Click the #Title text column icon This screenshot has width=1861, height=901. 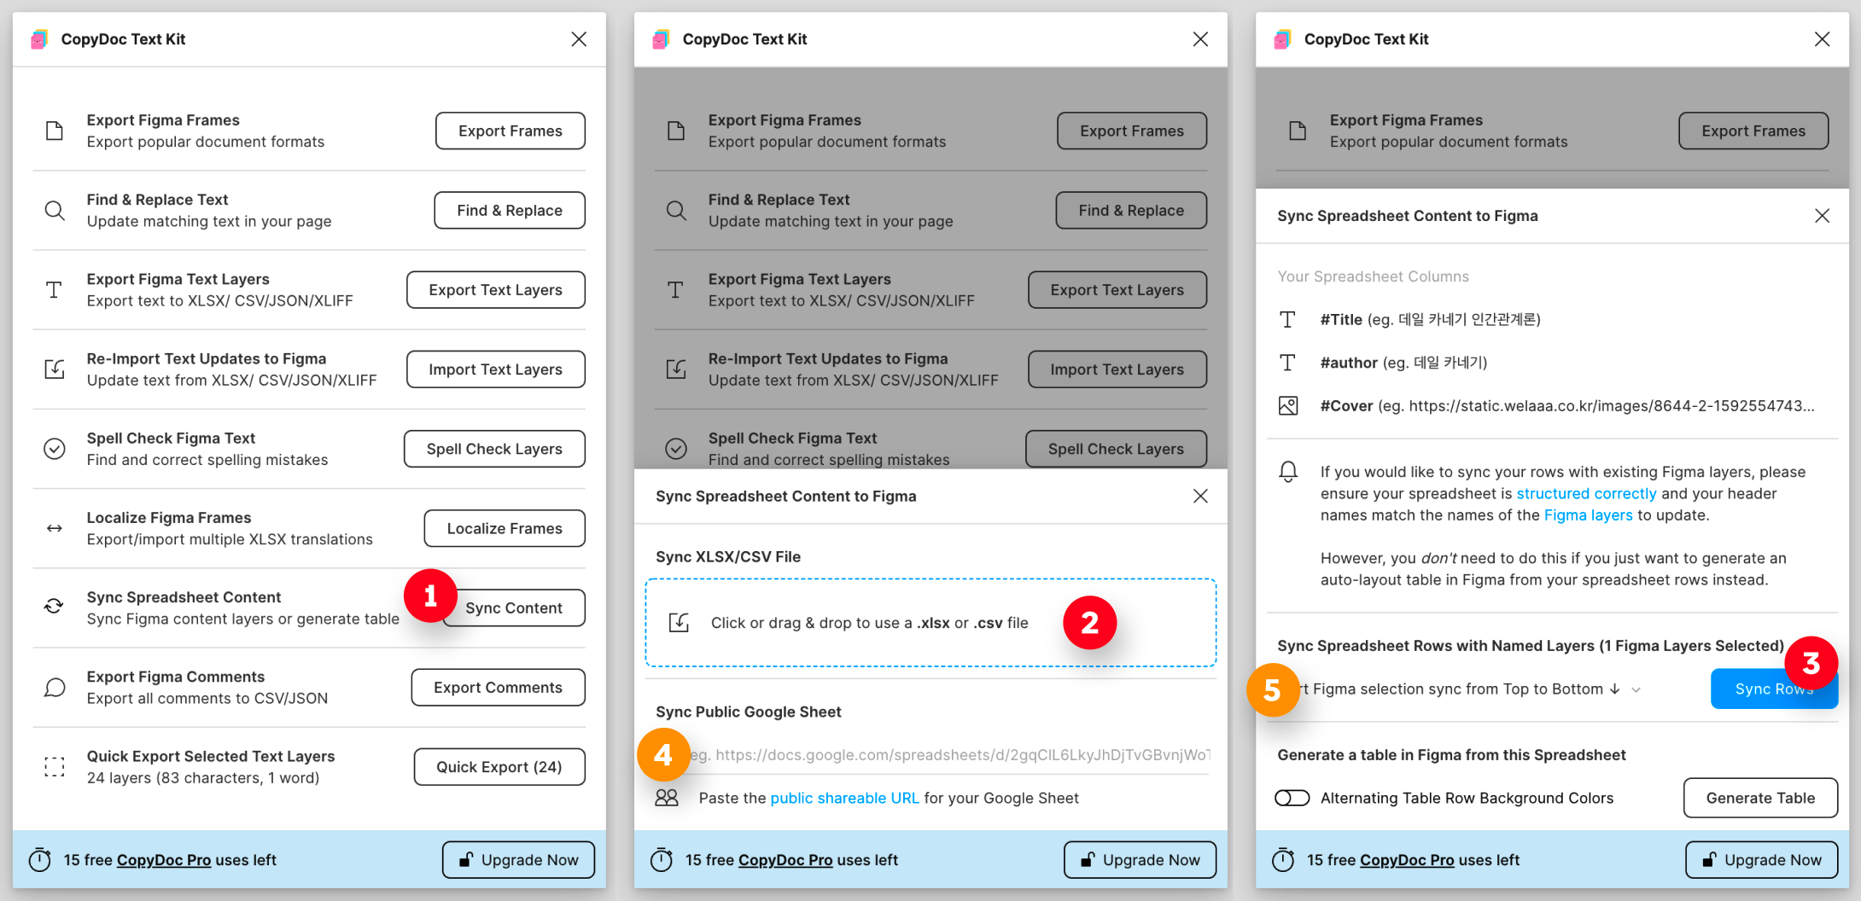pos(1287,319)
